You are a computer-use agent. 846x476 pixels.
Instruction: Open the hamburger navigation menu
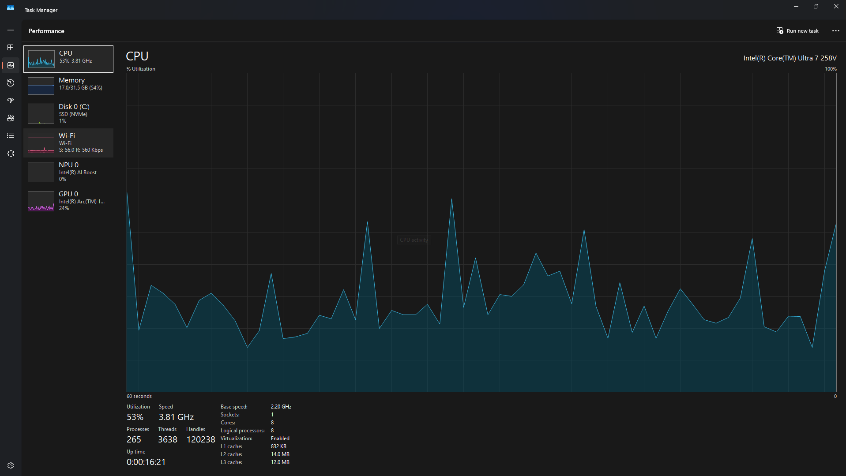pyautogui.click(x=11, y=30)
